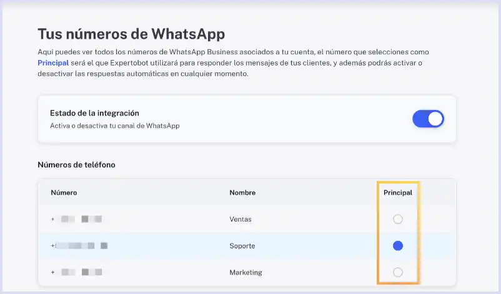
Task: Click the Ventas name cell
Action: point(241,219)
